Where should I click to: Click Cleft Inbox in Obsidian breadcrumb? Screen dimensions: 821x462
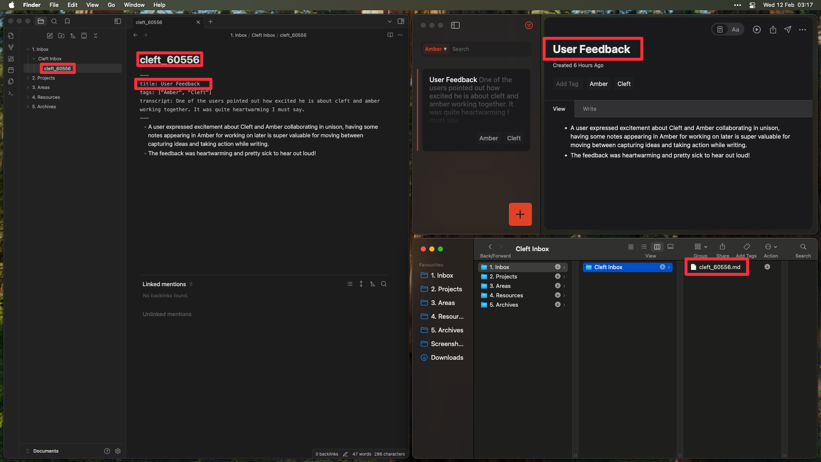263,36
